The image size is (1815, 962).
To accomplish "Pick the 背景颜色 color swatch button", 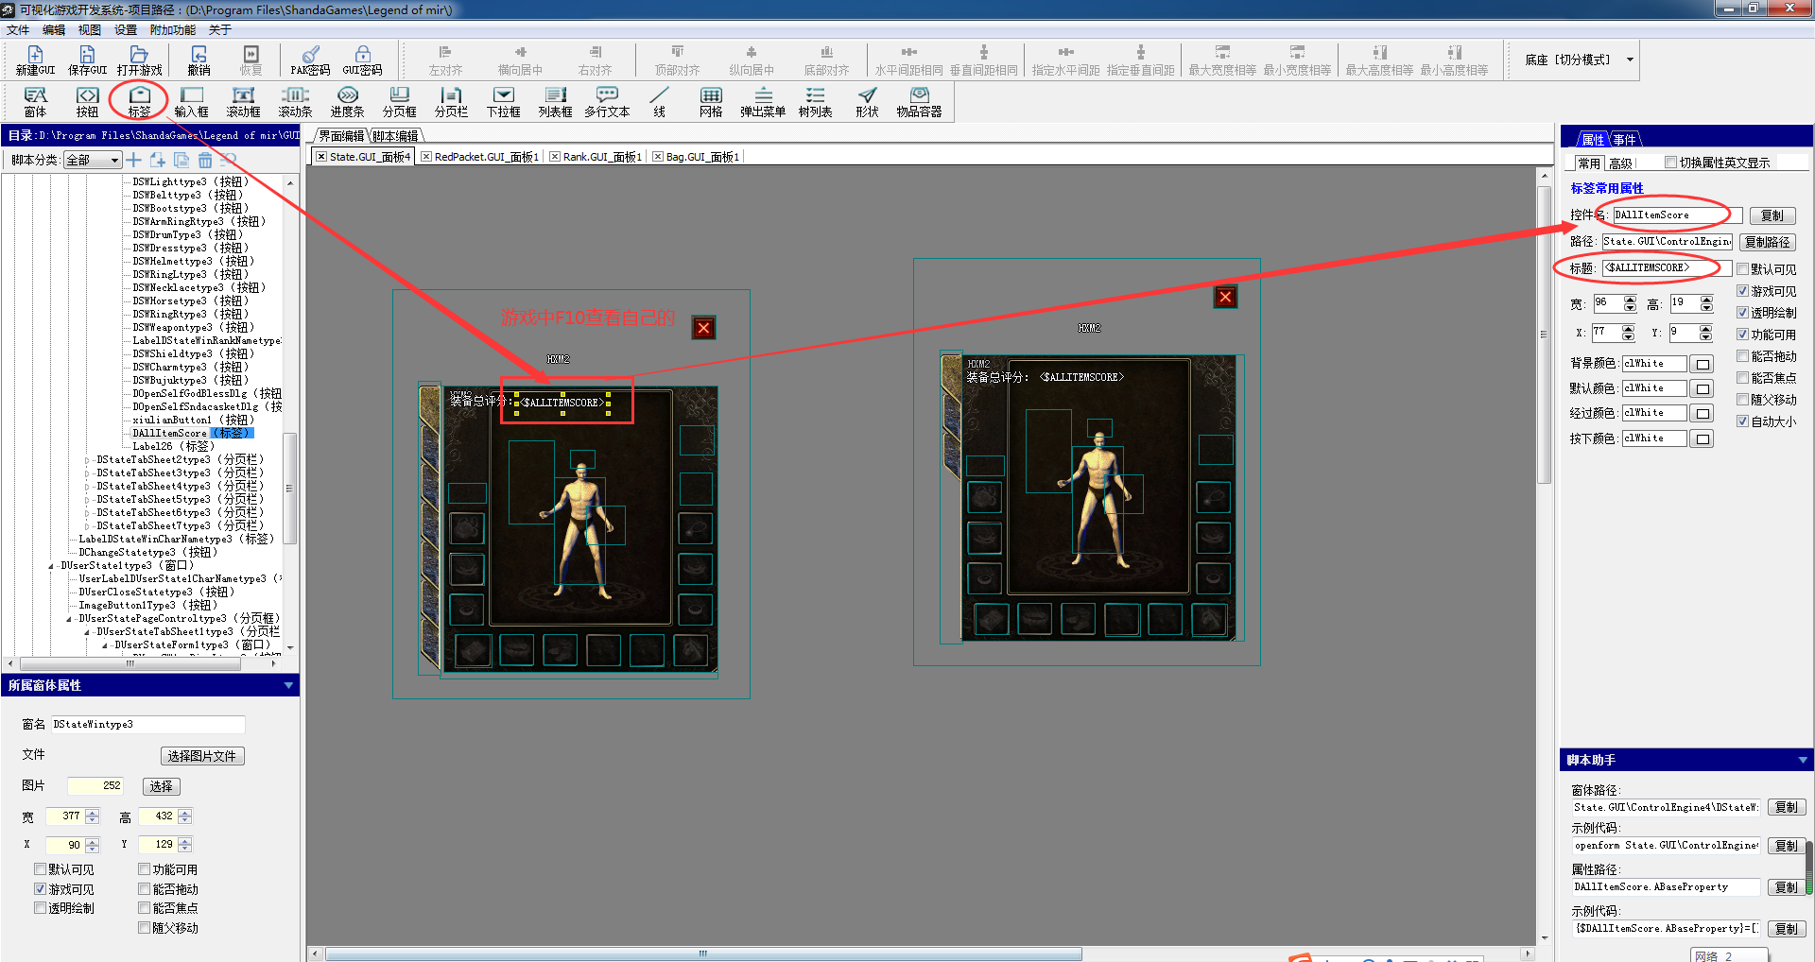I will click(x=1703, y=364).
